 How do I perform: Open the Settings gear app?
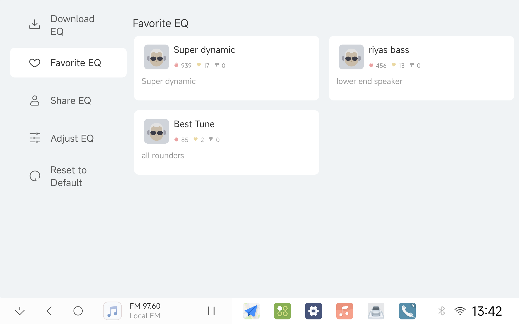click(313, 311)
